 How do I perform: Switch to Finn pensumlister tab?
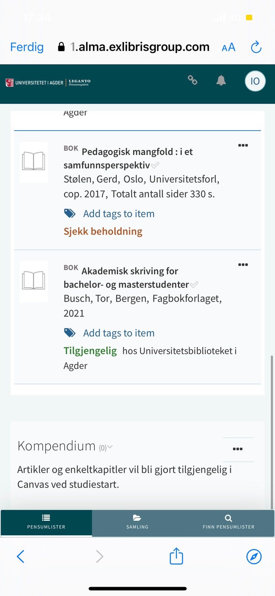click(x=228, y=521)
